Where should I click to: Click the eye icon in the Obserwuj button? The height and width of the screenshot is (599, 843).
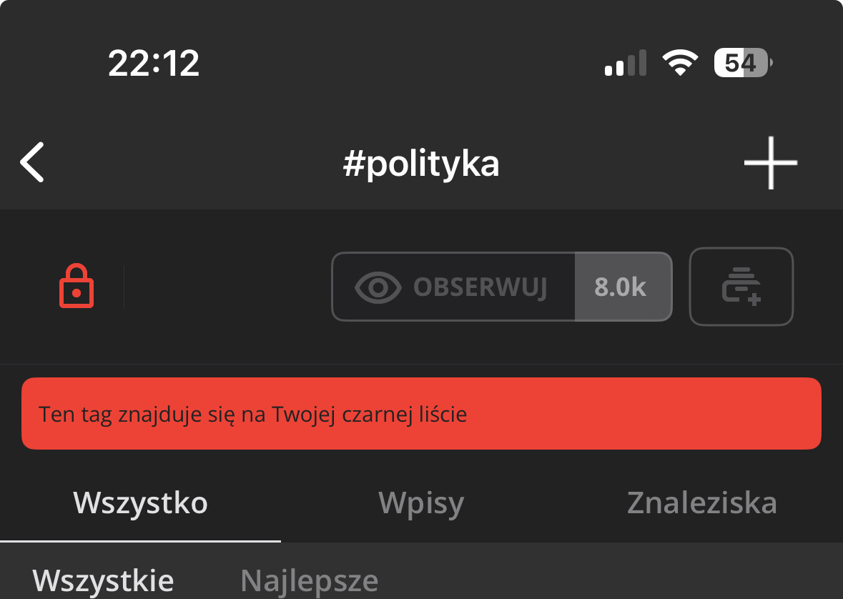click(378, 287)
